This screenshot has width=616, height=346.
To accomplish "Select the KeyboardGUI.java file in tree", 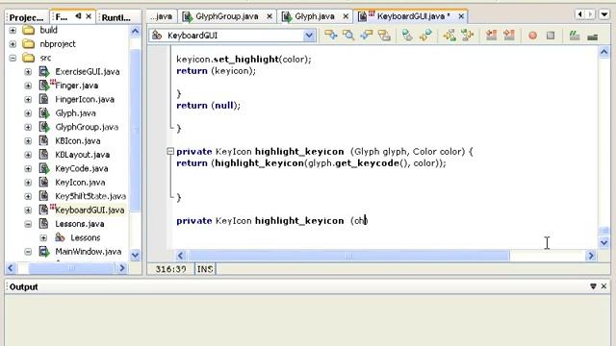I will [x=90, y=210].
